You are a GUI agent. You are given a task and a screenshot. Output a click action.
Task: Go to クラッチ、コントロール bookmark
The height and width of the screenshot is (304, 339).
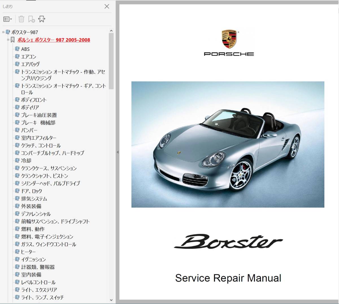pyautogui.click(x=41, y=146)
